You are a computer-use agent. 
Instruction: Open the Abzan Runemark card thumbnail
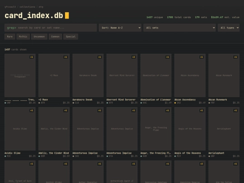[x=224, y=75]
